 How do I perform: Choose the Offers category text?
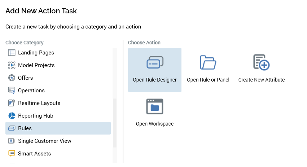(25, 78)
